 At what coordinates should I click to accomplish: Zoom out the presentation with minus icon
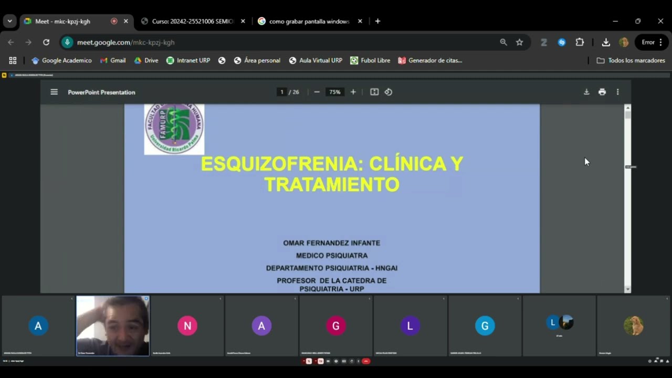(x=317, y=92)
